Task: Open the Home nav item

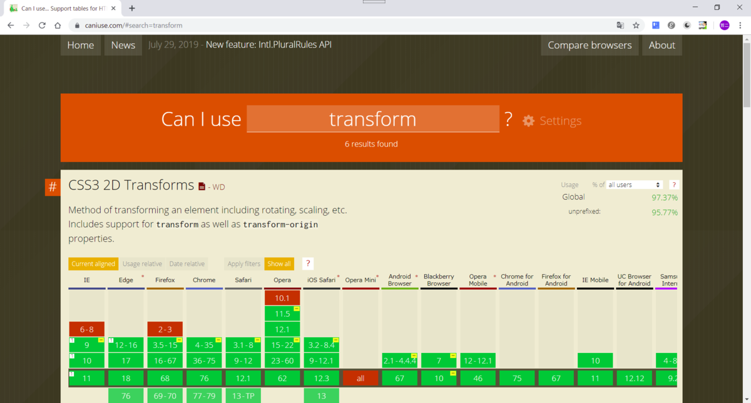Action: (81, 45)
